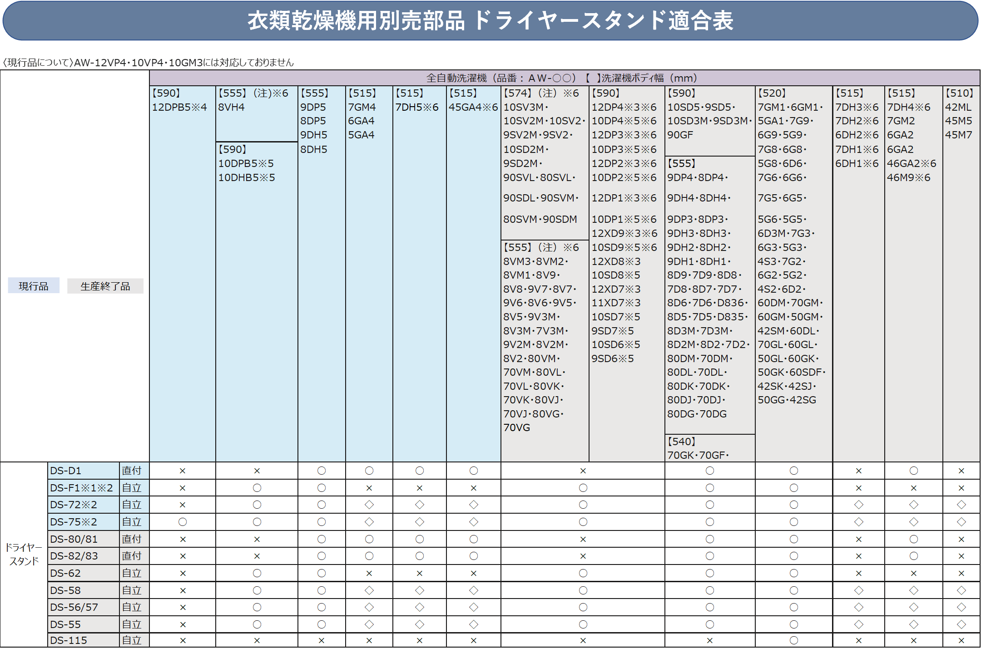This screenshot has width=981, height=648.
Task: Click the 【574】(注)※6 column header
Action: point(541,93)
